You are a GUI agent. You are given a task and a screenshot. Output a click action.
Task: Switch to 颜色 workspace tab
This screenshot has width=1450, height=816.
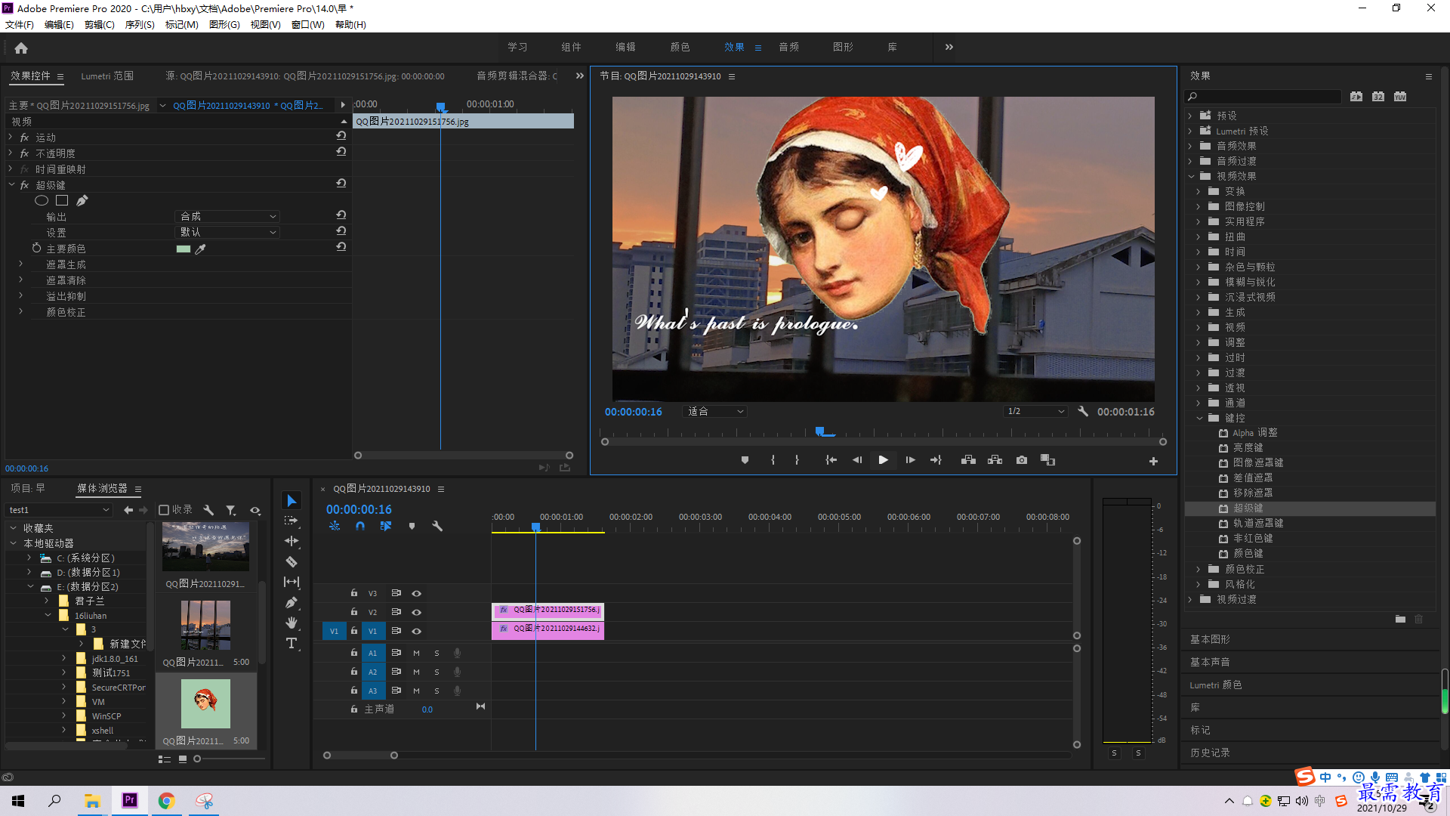click(x=680, y=47)
